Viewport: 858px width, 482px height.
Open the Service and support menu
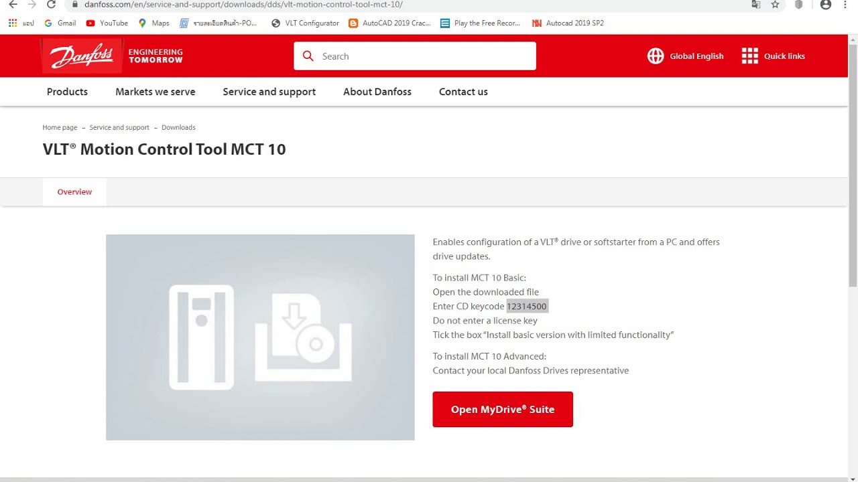[269, 92]
